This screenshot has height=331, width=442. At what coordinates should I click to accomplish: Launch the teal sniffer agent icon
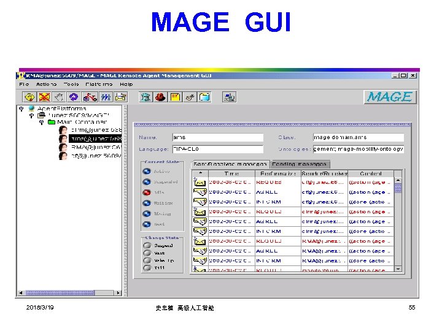[145, 97]
